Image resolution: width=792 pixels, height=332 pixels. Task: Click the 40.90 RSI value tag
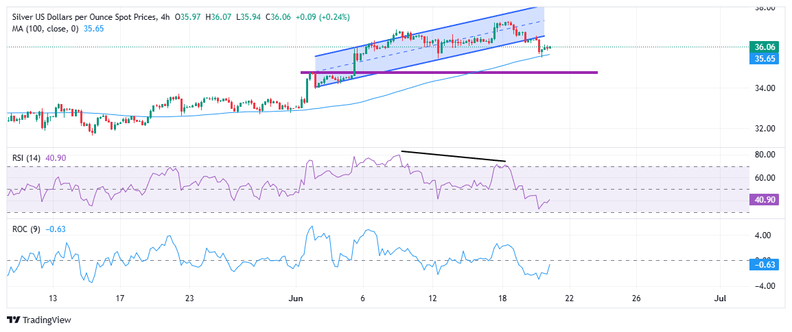click(764, 199)
